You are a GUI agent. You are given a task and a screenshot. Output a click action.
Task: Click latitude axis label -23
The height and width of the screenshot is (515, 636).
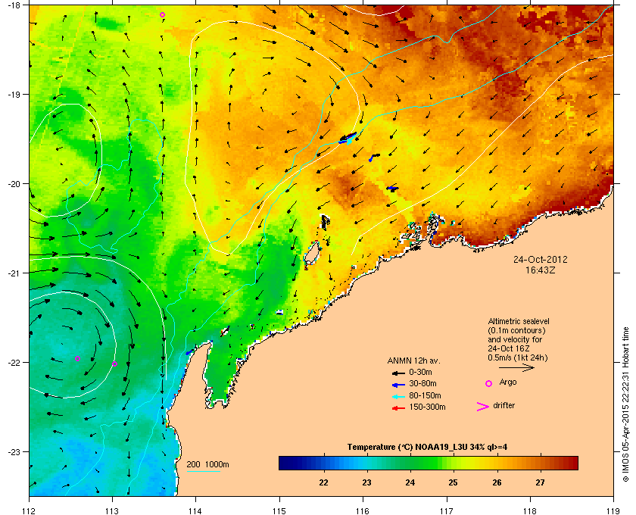click(14, 451)
